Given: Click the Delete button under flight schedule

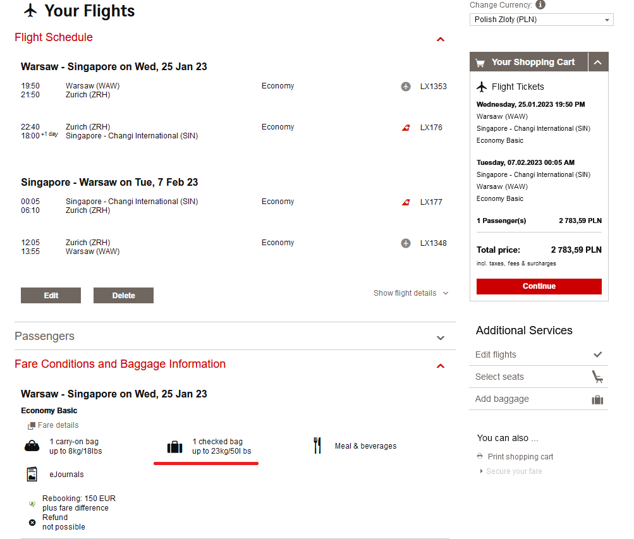Looking at the screenshot, I should [x=123, y=295].
